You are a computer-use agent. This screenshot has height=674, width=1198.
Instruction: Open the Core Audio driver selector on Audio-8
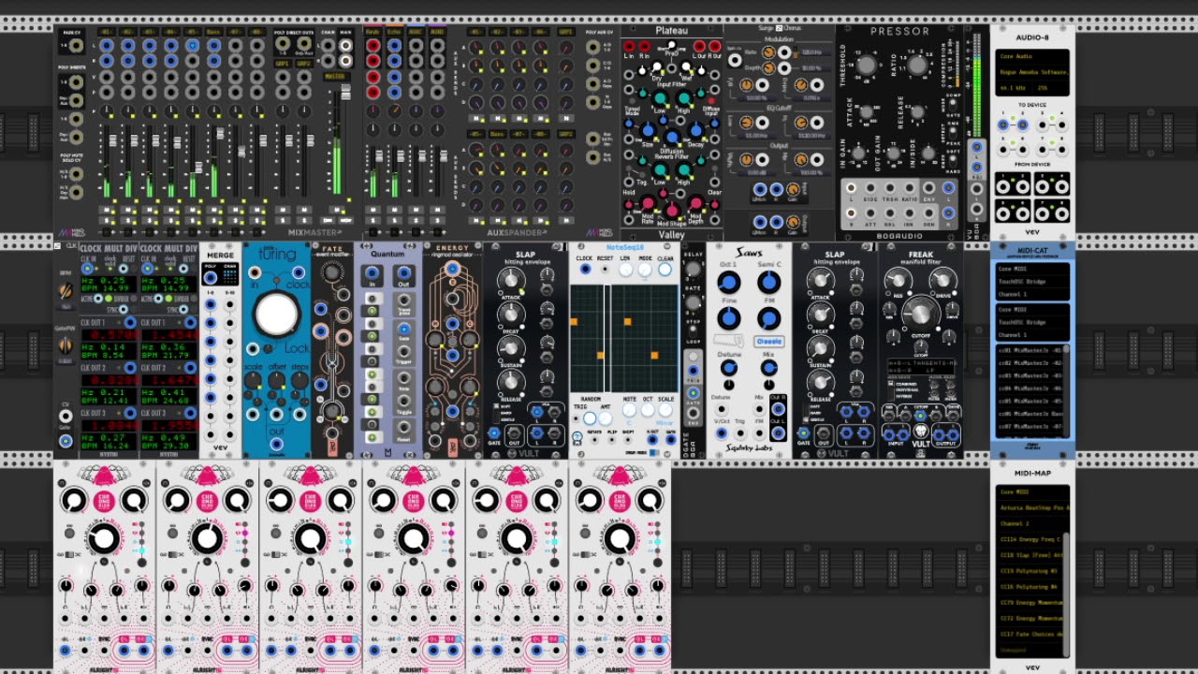coord(1032,56)
